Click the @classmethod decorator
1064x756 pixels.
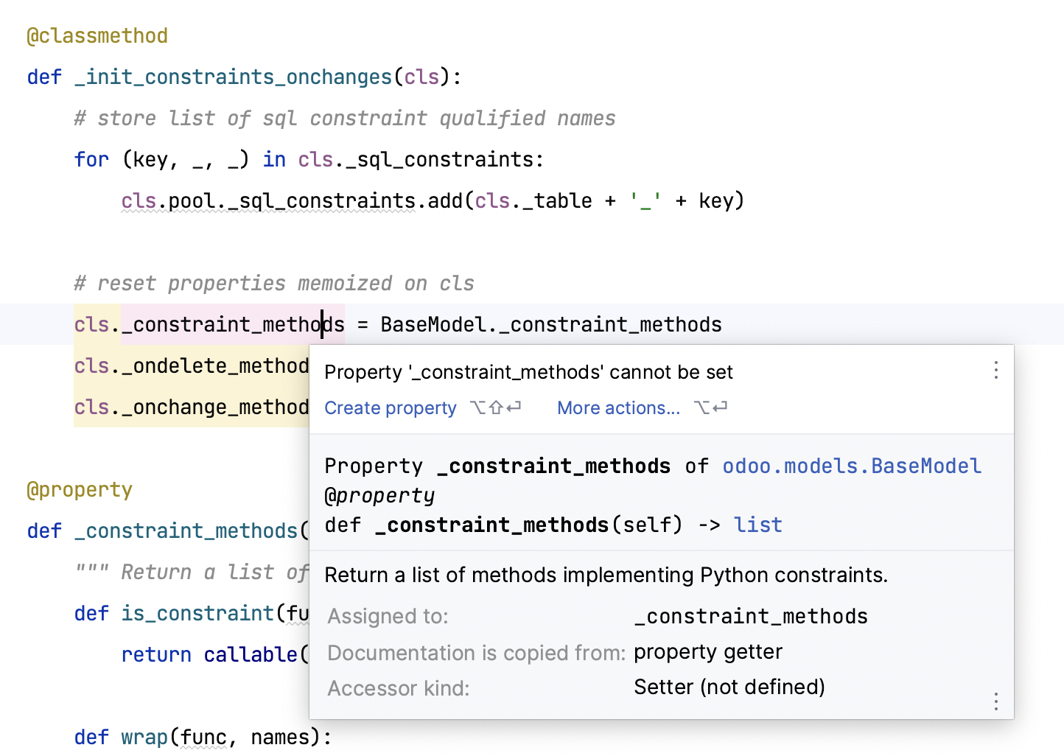click(97, 34)
